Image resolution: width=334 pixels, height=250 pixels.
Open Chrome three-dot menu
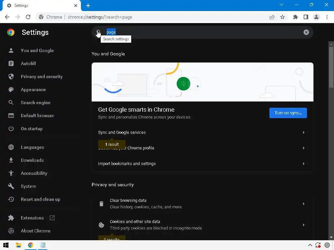(x=327, y=17)
